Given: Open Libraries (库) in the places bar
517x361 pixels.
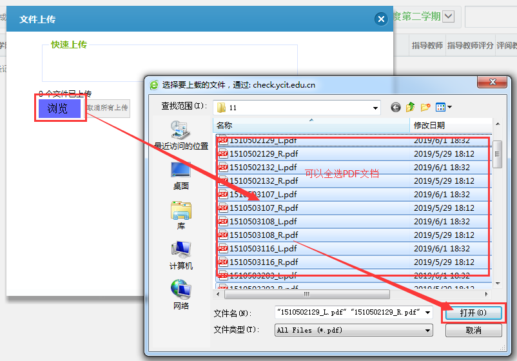Looking at the screenshot, I should [181, 215].
